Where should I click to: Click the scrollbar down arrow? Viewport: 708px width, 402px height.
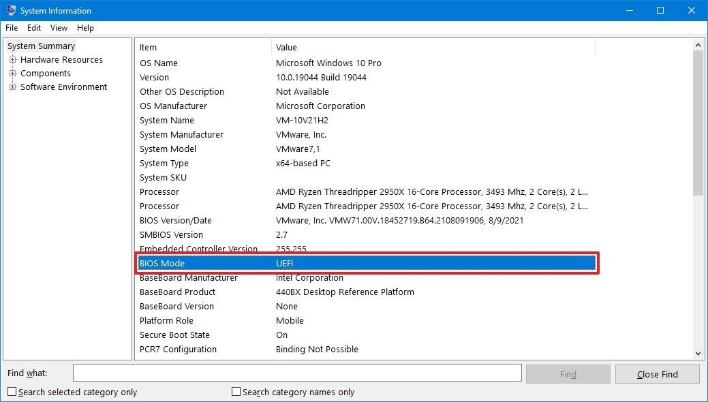click(x=699, y=353)
